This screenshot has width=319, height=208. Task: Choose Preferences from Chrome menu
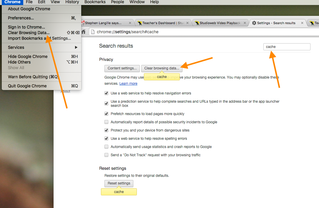coord(41,18)
